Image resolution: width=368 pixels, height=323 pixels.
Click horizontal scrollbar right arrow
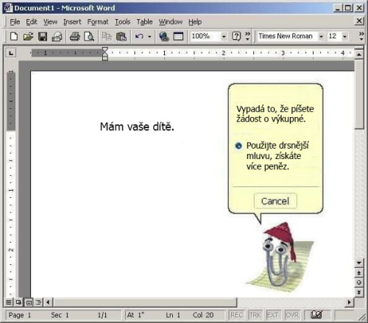(349, 302)
